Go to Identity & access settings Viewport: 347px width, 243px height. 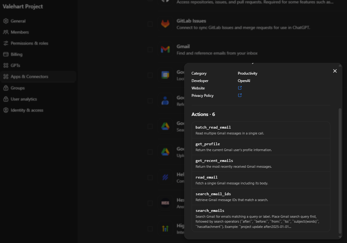27,110
